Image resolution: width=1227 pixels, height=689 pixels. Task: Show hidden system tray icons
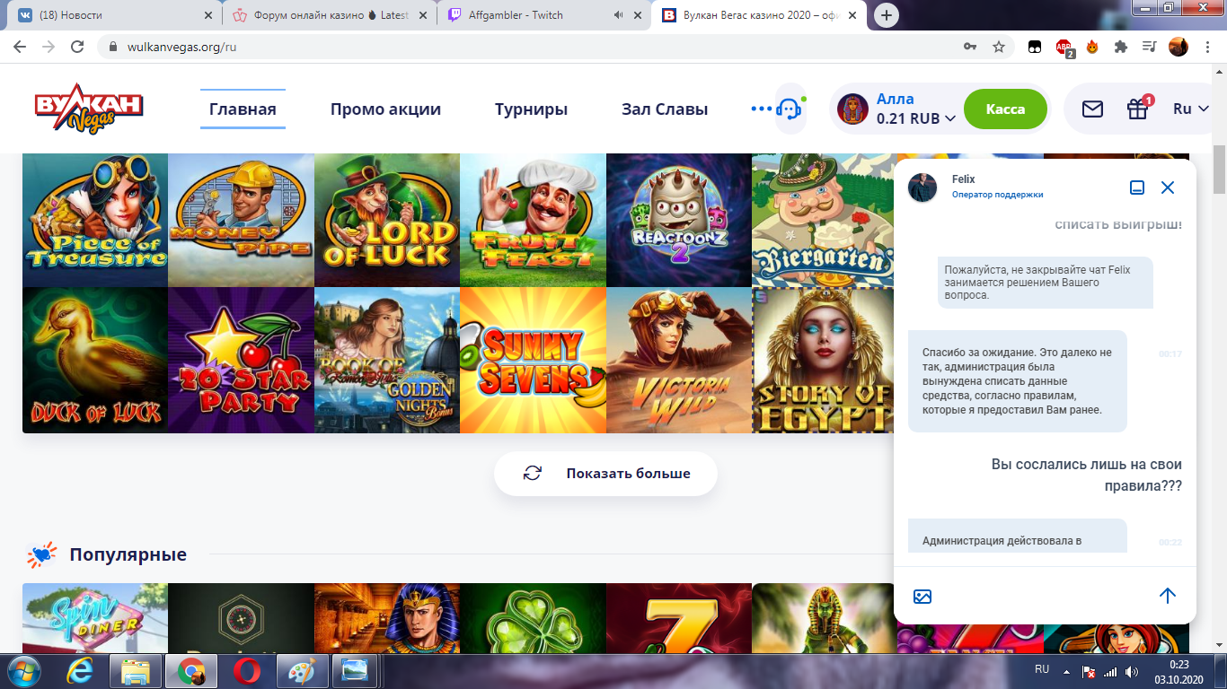tap(1066, 671)
